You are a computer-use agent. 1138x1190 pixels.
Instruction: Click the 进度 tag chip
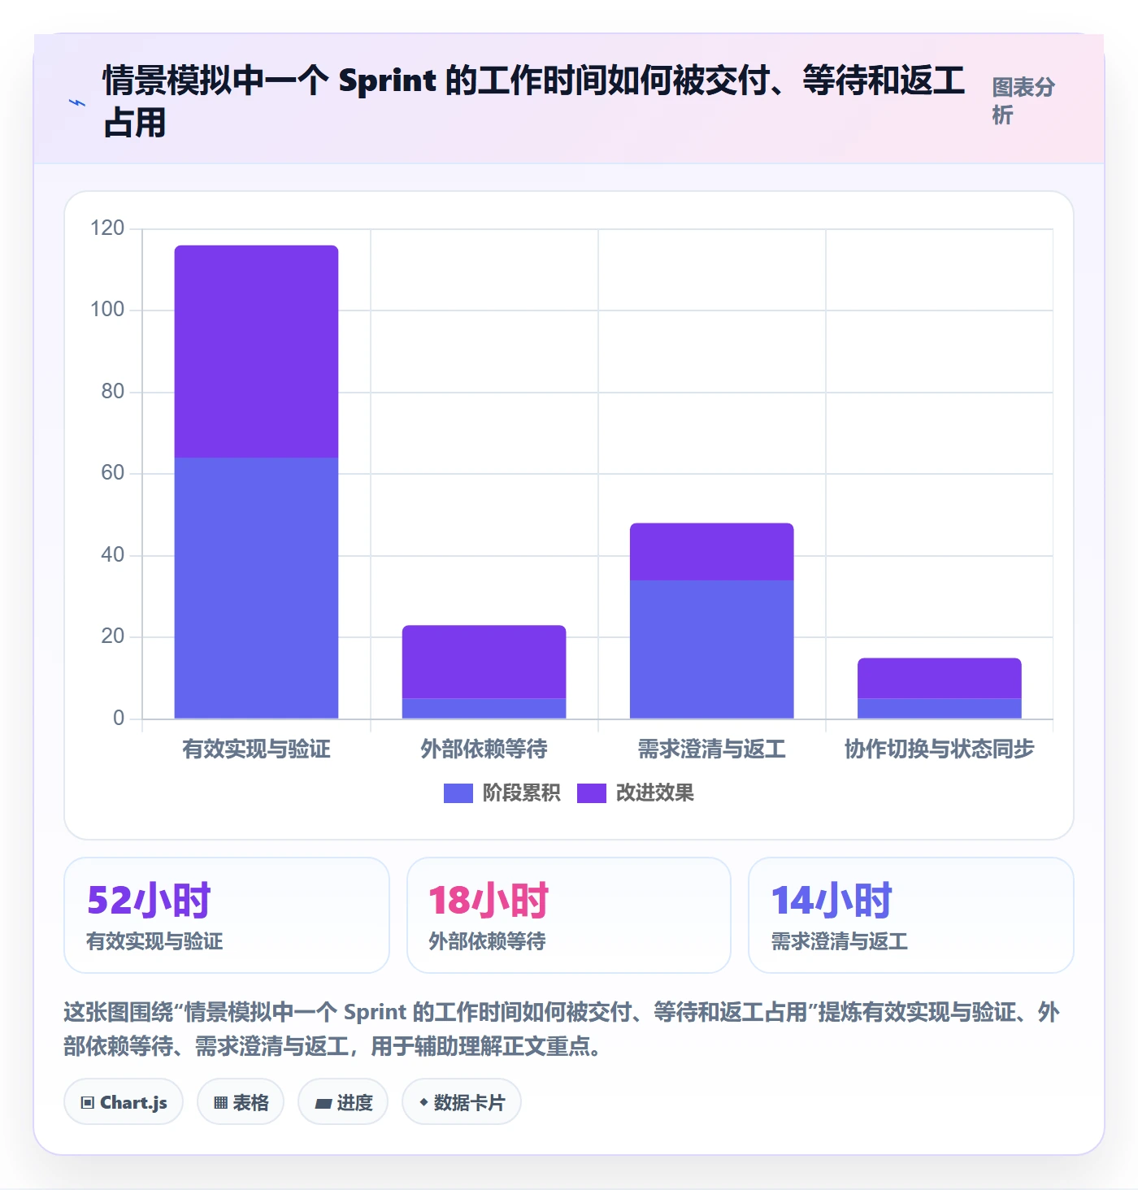(343, 1102)
